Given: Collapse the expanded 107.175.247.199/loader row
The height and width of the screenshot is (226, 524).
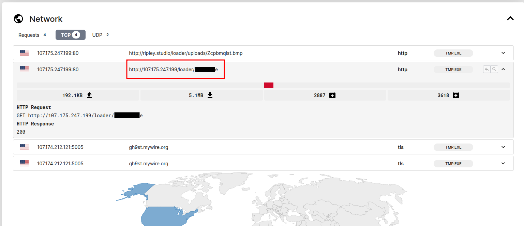Looking at the screenshot, I should tap(503, 69).
